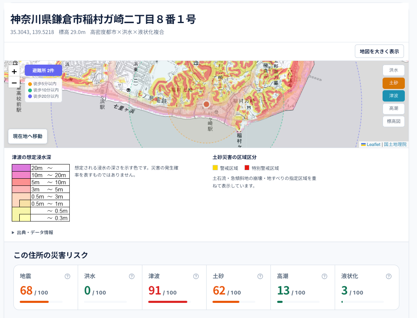Switch to the 標高図 layer
This screenshot has height=318, width=417.
pos(393,121)
